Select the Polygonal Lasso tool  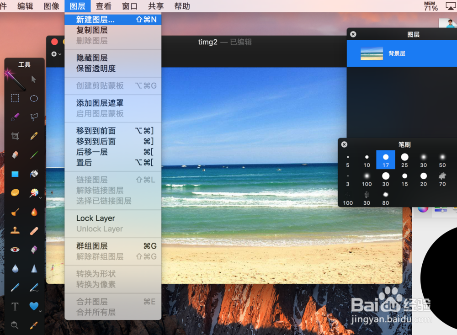pyautogui.click(x=34, y=117)
